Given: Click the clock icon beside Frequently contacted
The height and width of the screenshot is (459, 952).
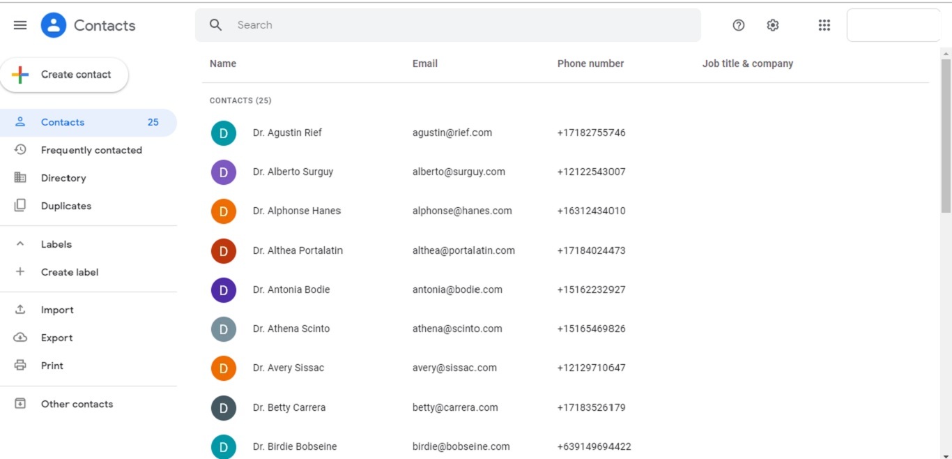Looking at the screenshot, I should [x=20, y=150].
